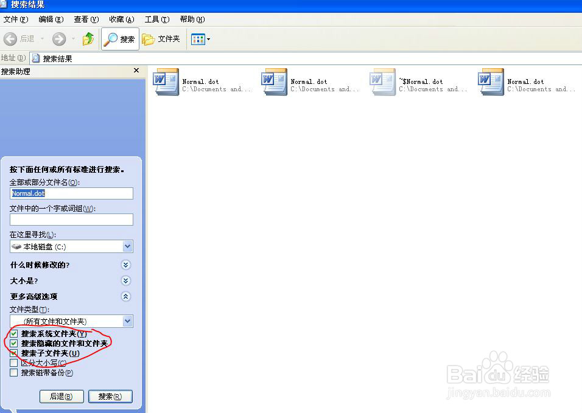Viewport: 582px width, 413px height.
Task: Open the 工具 menu
Action: point(156,19)
